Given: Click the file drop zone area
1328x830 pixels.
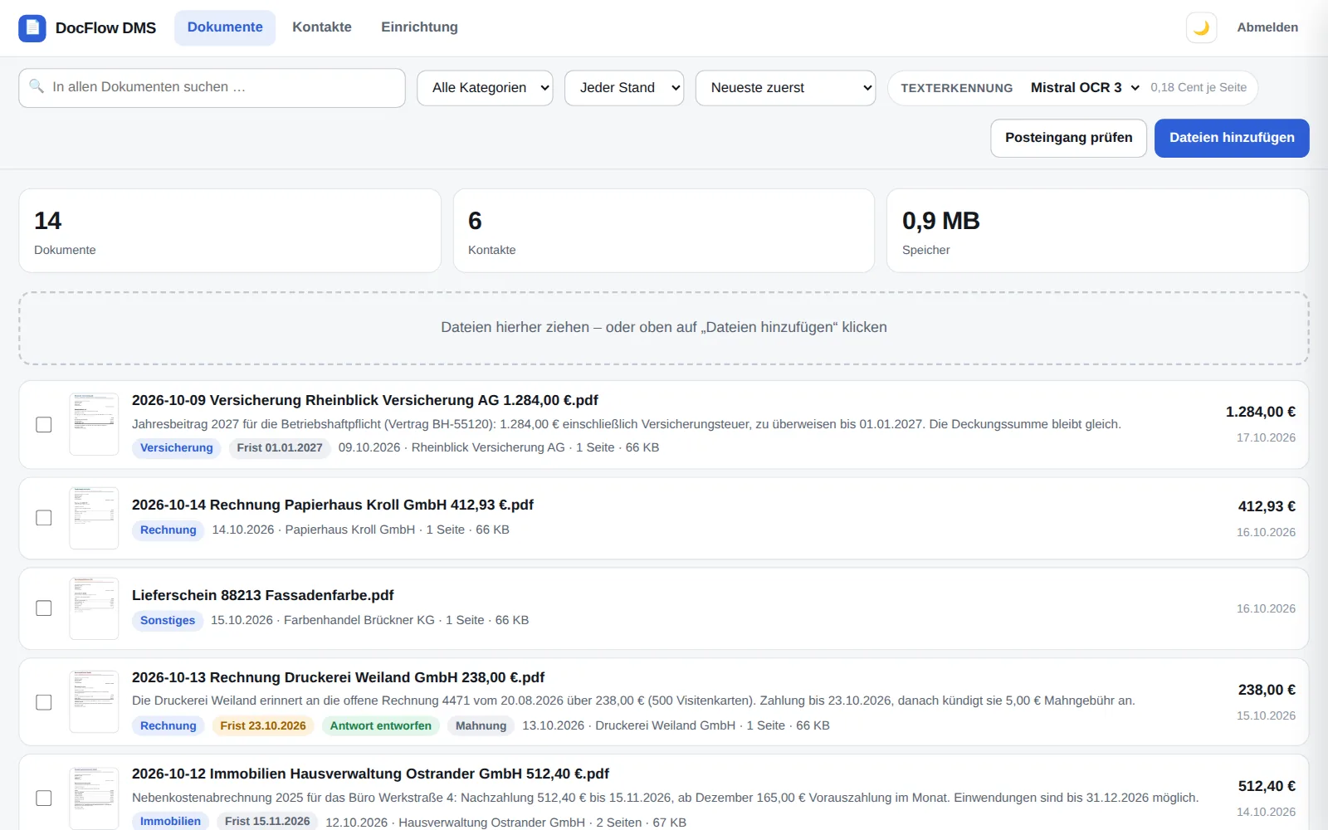Looking at the screenshot, I should (x=664, y=328).
